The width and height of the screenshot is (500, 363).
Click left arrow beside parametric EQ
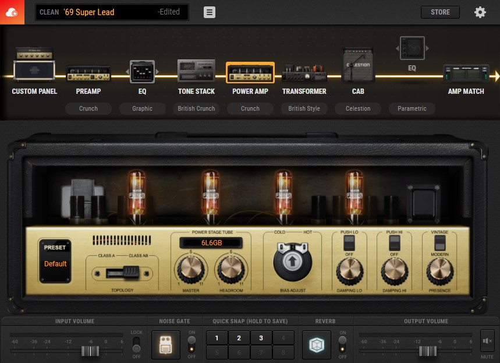[398, 48]
